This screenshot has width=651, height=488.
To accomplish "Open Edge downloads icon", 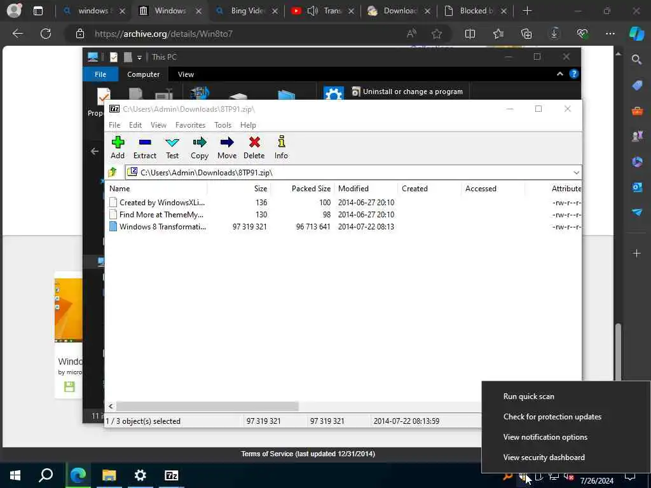I will (x=554, y=34).
